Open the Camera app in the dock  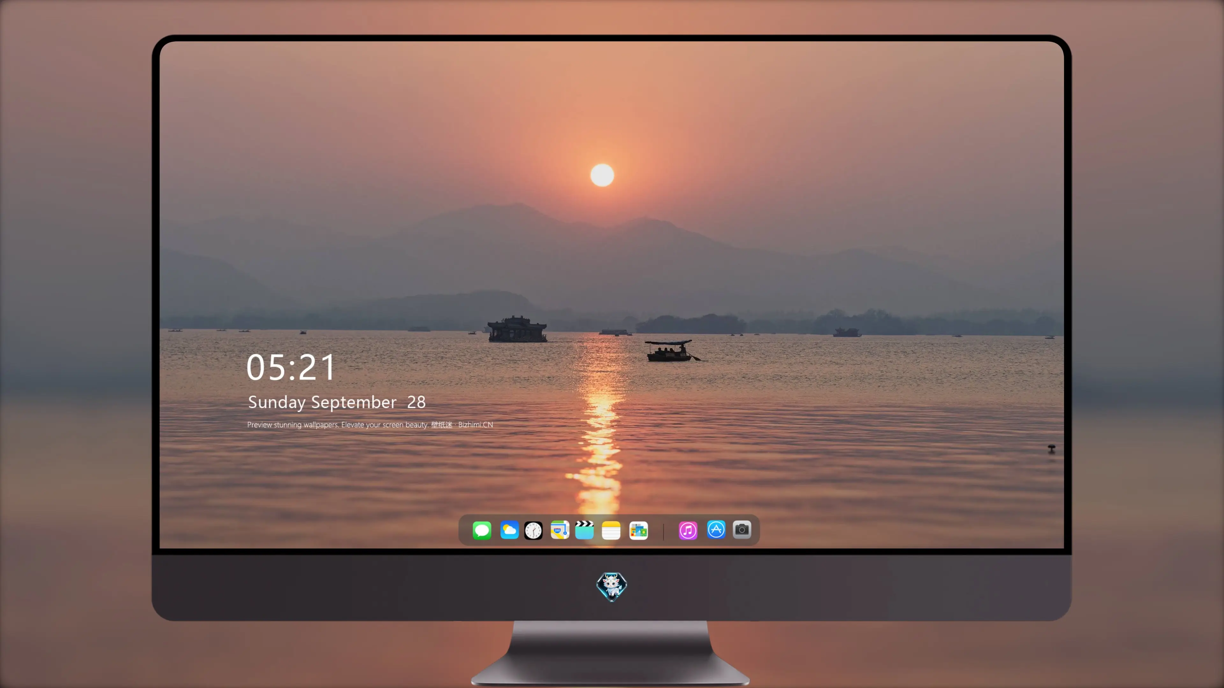742,529
